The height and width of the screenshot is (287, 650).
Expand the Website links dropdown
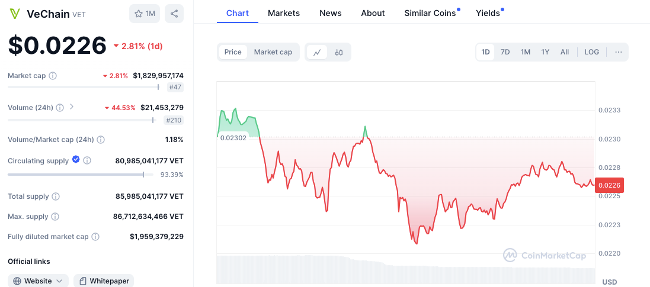click(38, 281)
